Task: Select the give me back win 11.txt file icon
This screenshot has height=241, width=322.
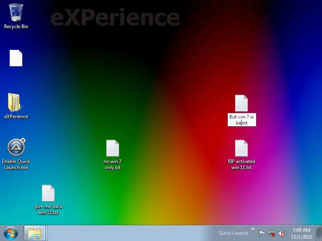Action: 48,193
